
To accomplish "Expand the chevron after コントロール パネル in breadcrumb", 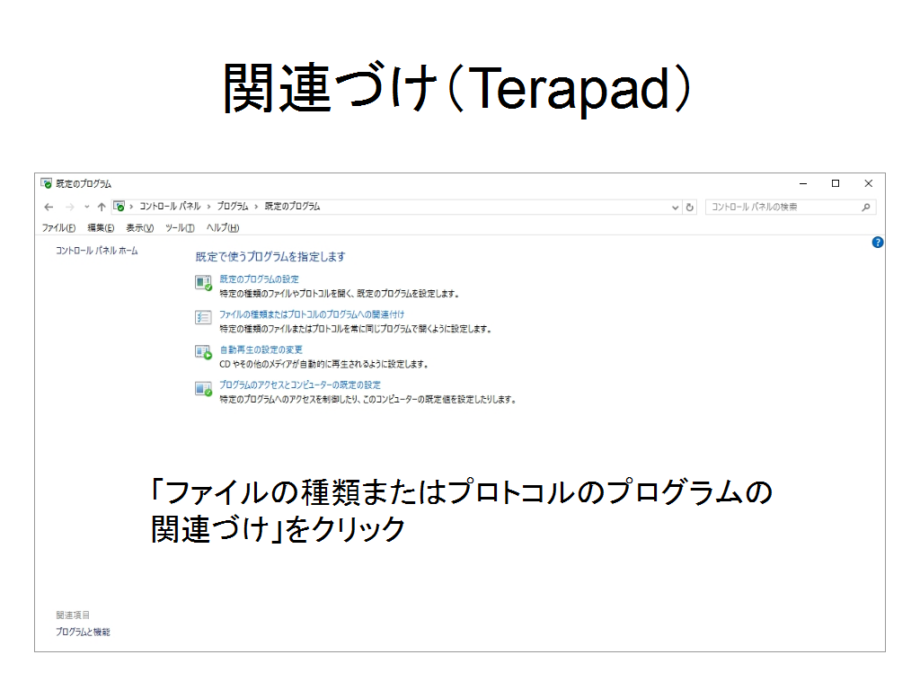I will click(208, 207).
